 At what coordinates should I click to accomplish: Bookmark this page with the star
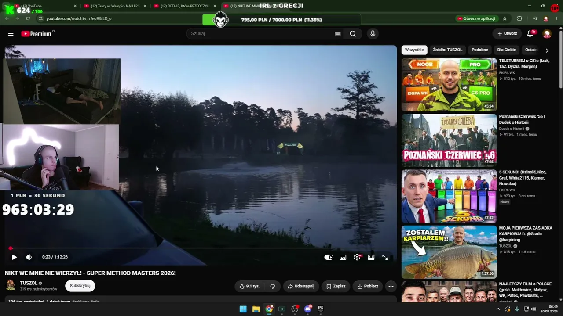click(505, 18)
